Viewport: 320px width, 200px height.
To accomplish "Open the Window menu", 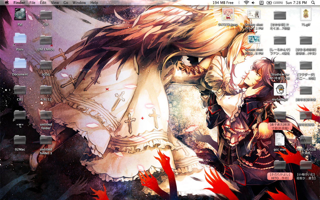I will [79, 3].
